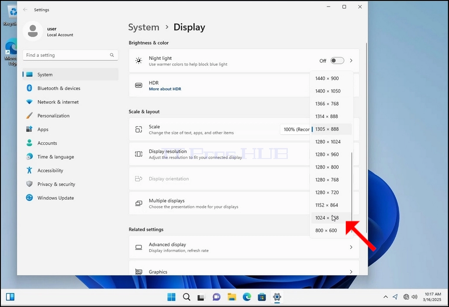This screenshot has height=307, width=449.
Task: Open File Explorer from the taskbar
Action: click(x=231, y=297)
